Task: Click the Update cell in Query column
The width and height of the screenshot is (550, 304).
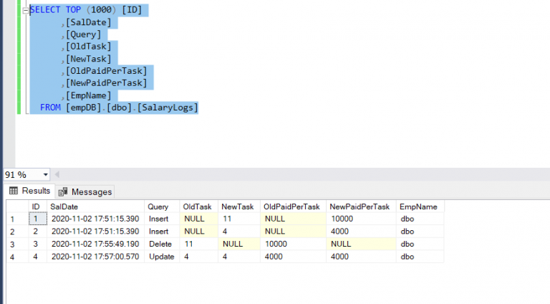Action: [x=161, y=257]
